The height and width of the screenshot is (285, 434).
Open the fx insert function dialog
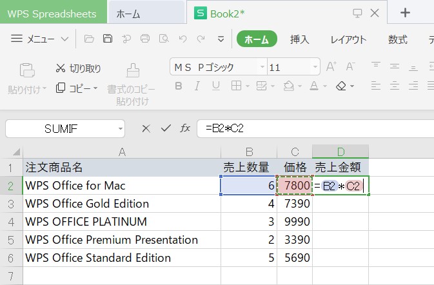185,128
